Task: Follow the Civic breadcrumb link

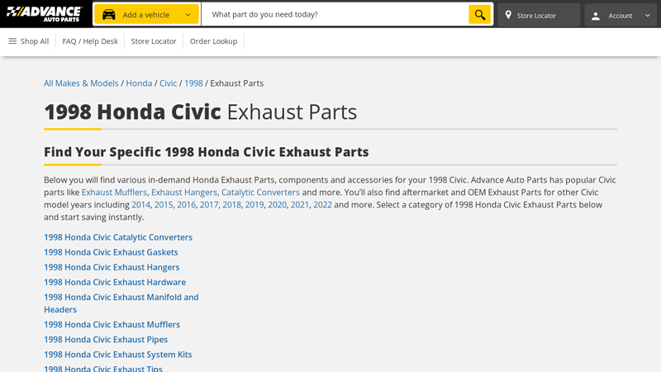Action: click(x=168, y=83)
